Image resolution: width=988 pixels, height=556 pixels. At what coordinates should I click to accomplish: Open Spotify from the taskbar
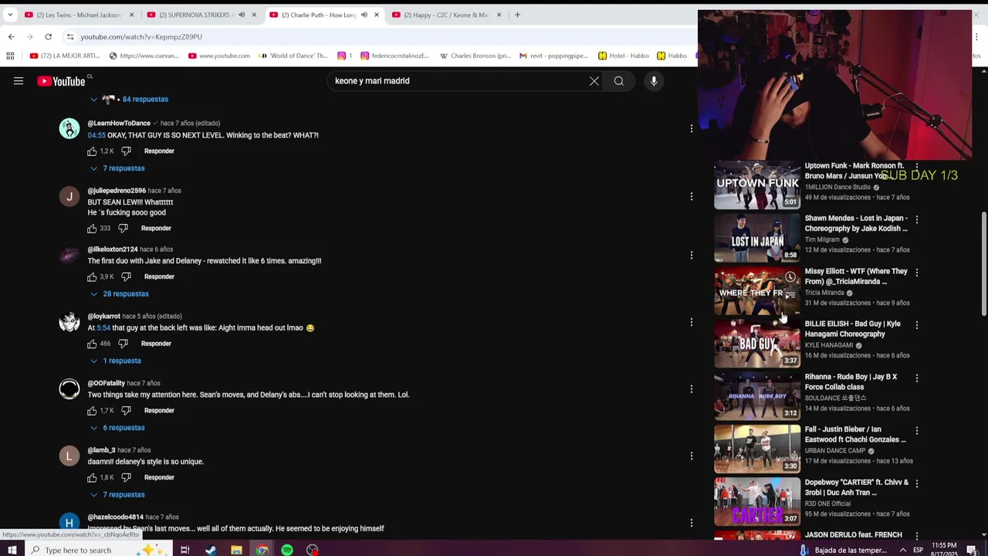tap(287, 550)
